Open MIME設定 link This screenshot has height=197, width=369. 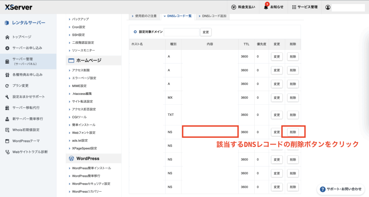(79, 86)
